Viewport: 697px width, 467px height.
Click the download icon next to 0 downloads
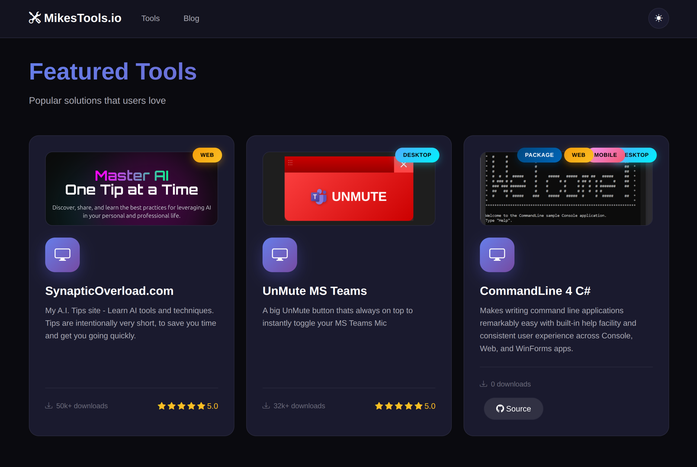[x=483, y=384]
